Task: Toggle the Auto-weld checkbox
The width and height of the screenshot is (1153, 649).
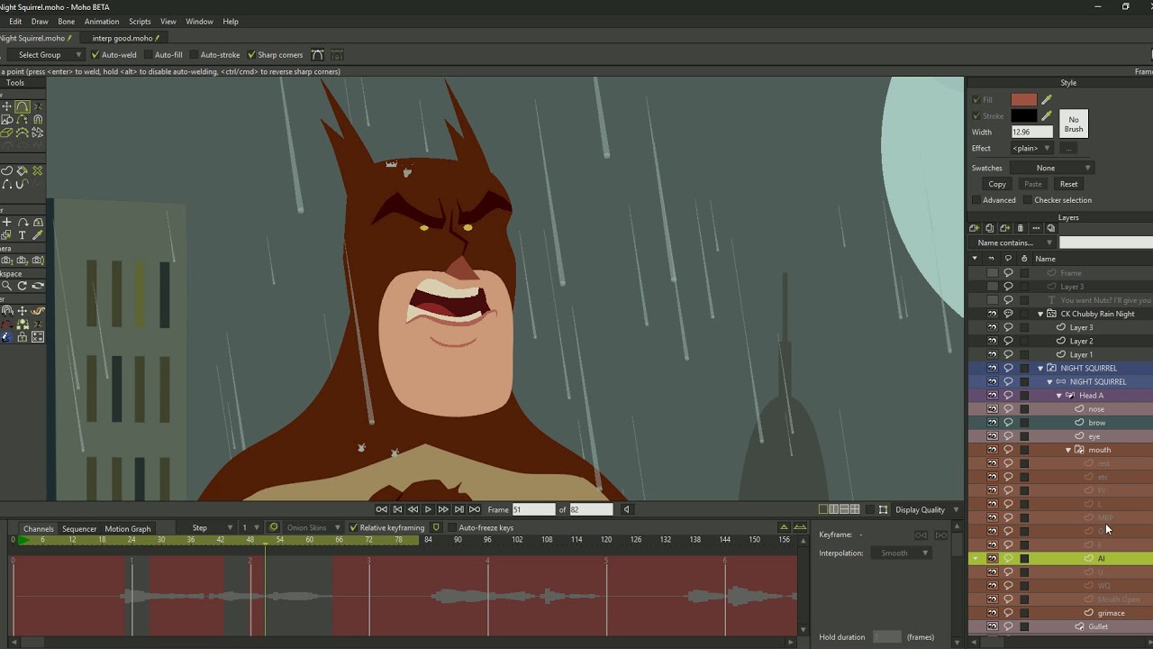Action: pos(95,55)
